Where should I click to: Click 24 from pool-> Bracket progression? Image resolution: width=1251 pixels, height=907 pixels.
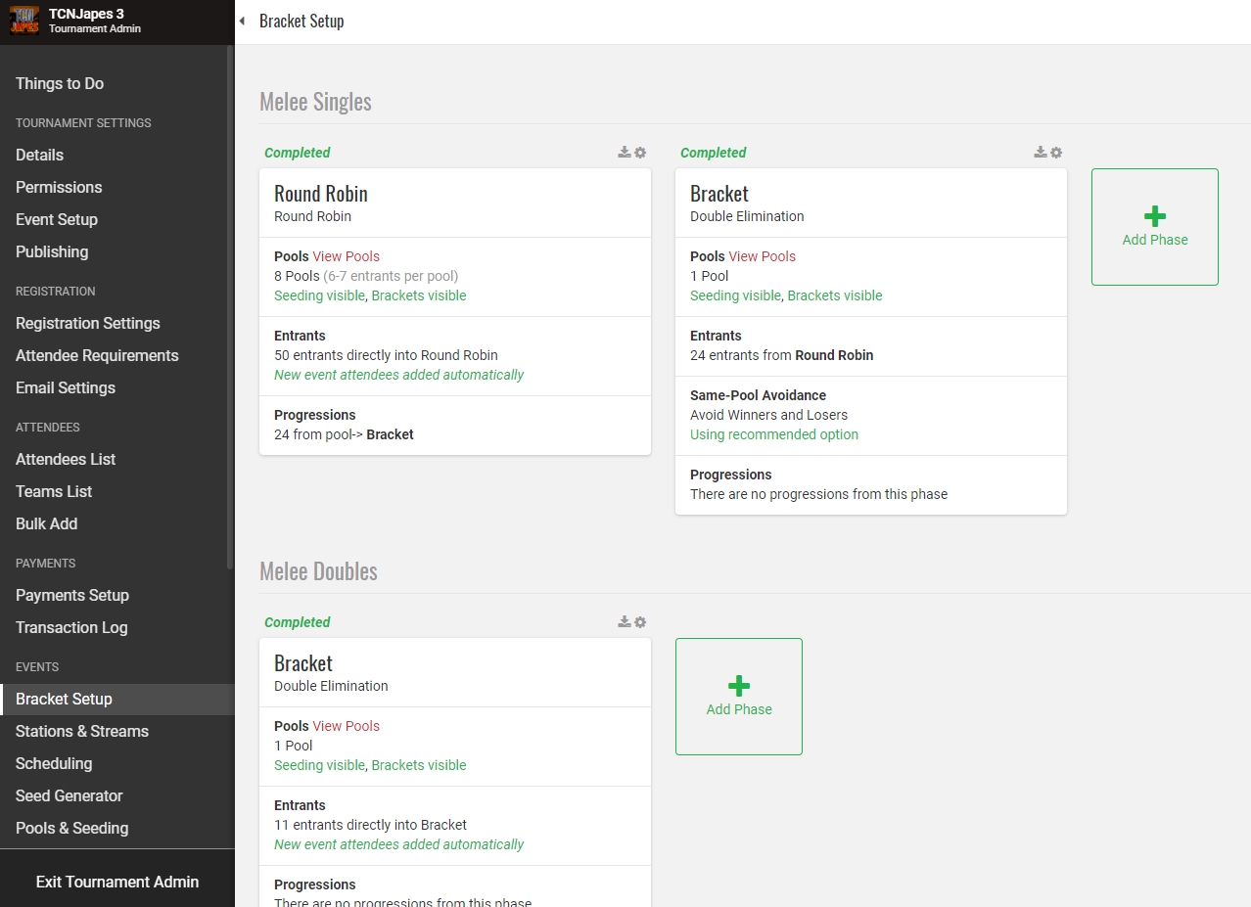[344, 434]
